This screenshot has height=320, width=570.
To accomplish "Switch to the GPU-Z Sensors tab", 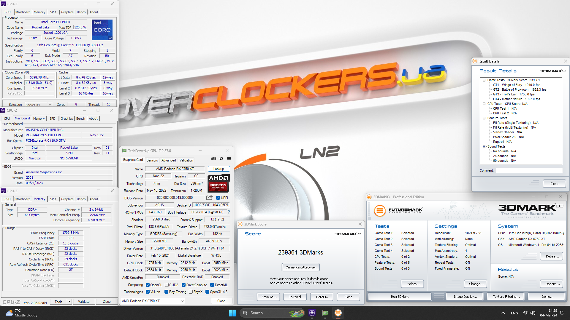I will pyautogui.click(x=152, y=160).
